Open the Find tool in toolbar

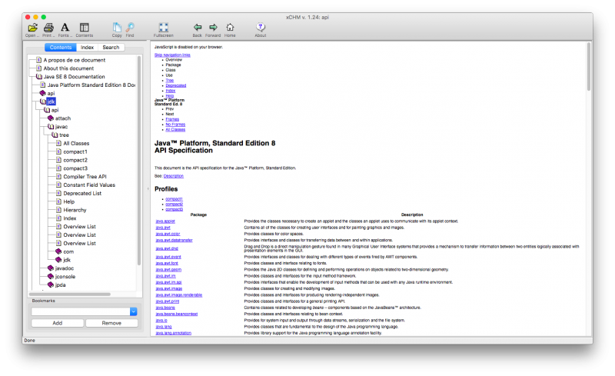pos(130,28)
